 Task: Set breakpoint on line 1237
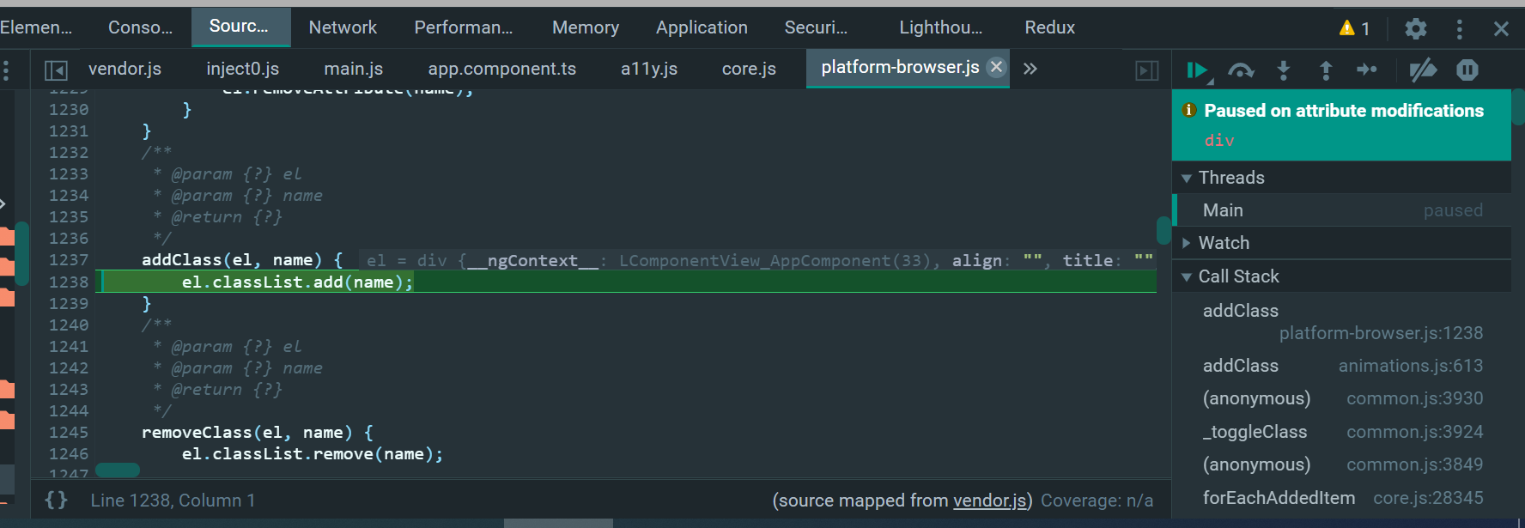tap(69, 260)
